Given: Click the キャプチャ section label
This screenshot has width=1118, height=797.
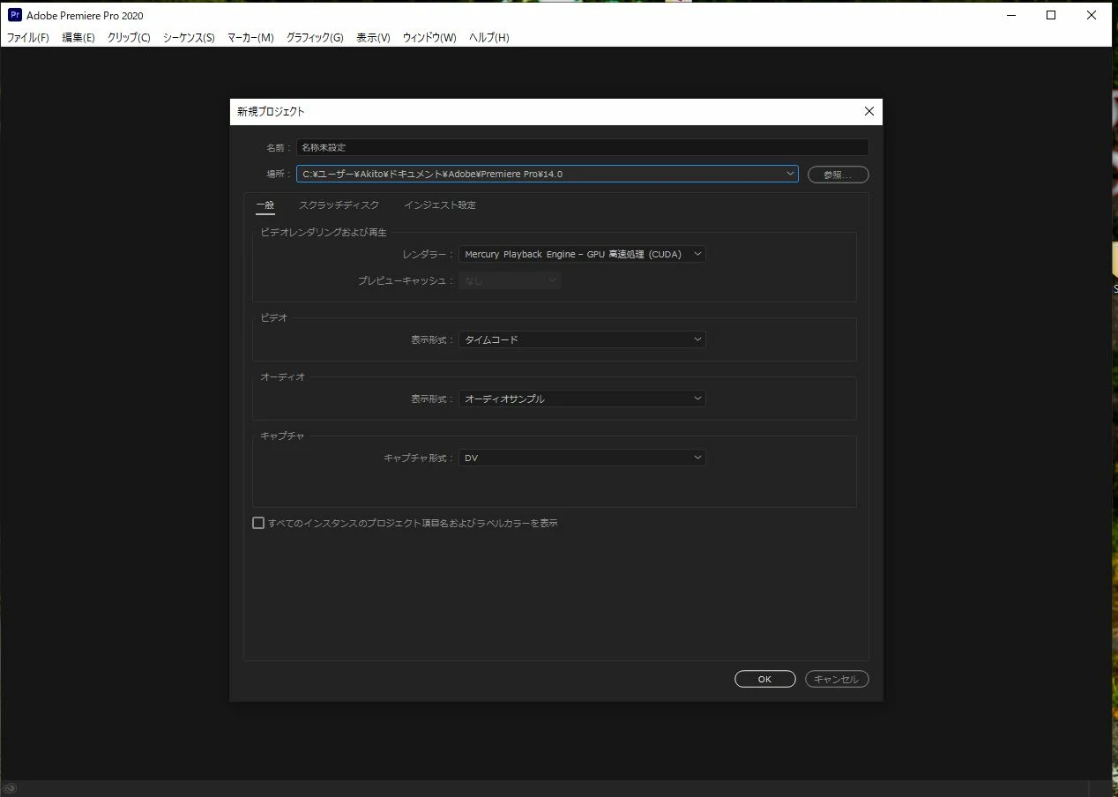Looking at the screenshot, I should (x=282, y=436).
